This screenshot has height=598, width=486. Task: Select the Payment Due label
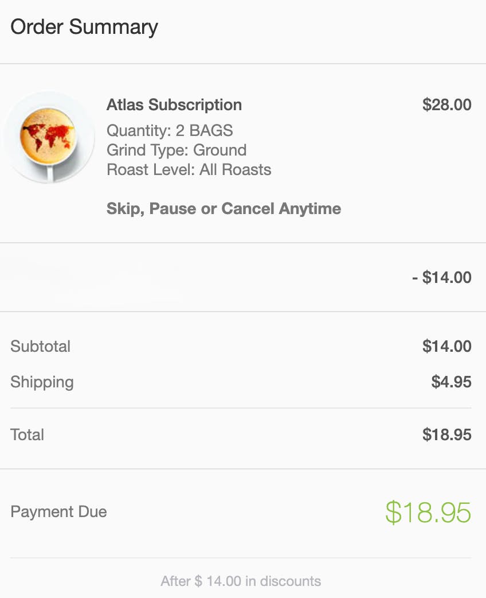coord(58,512)
